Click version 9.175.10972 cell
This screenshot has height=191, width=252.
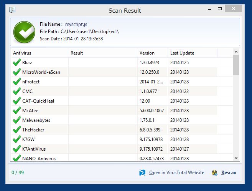pyautogui.click(x=151, y=149)
